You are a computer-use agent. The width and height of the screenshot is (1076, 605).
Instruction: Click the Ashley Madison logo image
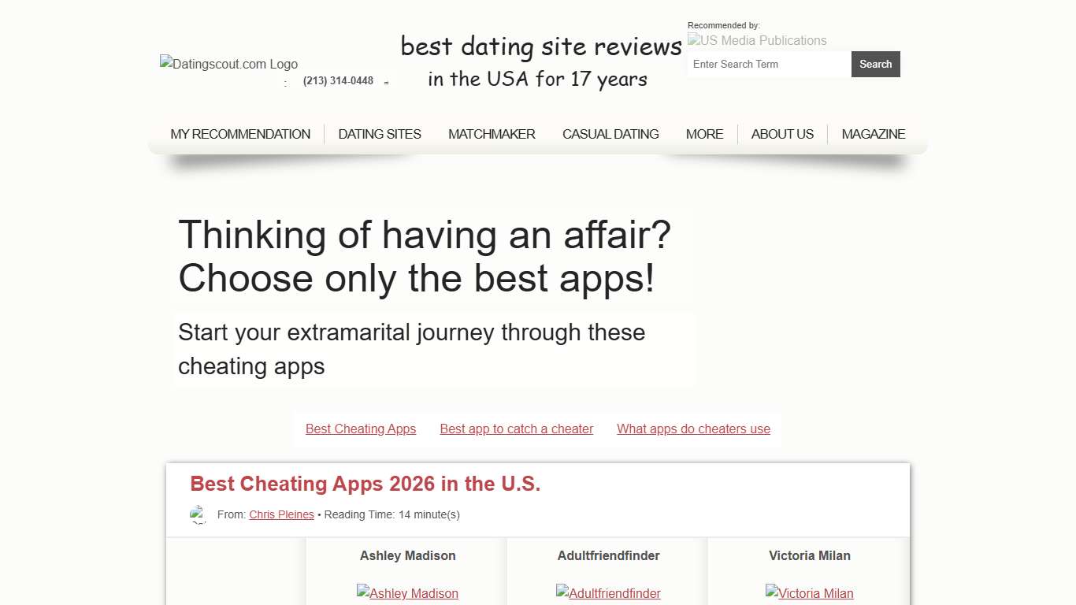(407, 593)
